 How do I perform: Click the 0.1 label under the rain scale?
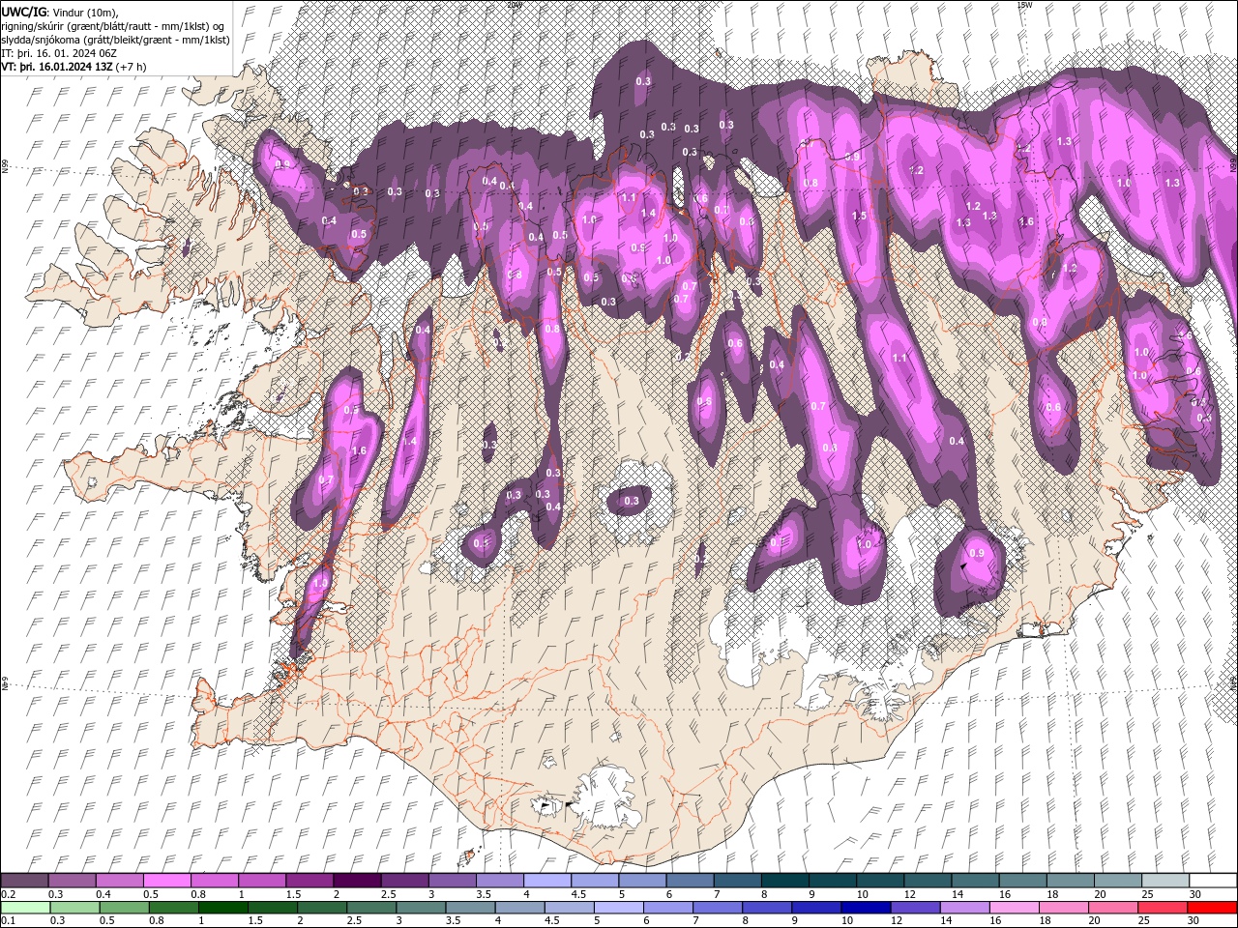(x=9, y=920)
